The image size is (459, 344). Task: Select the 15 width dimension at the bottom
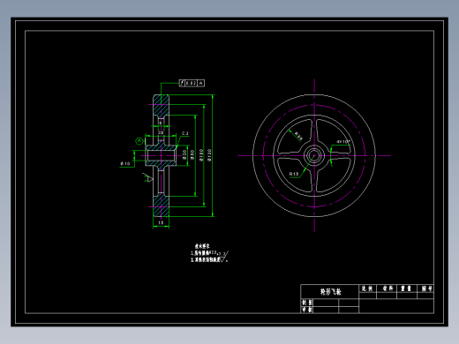click(161, 222)
